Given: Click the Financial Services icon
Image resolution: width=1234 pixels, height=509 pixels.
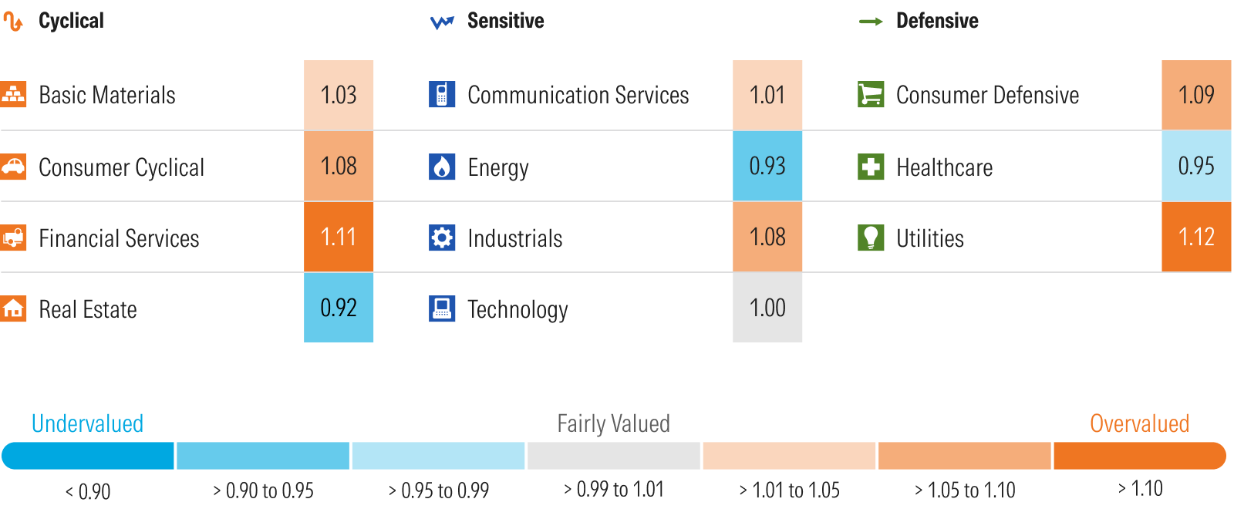Looking at the screenshot, I should coord(13,238).
